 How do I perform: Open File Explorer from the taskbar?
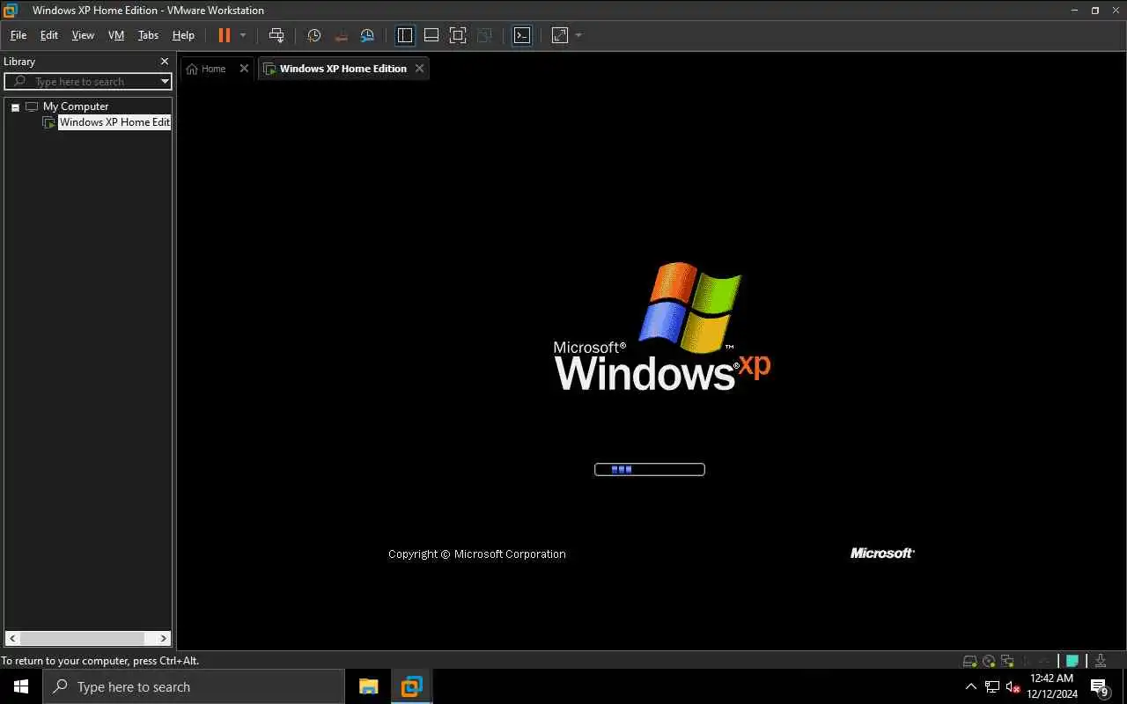tap(368, 686)
